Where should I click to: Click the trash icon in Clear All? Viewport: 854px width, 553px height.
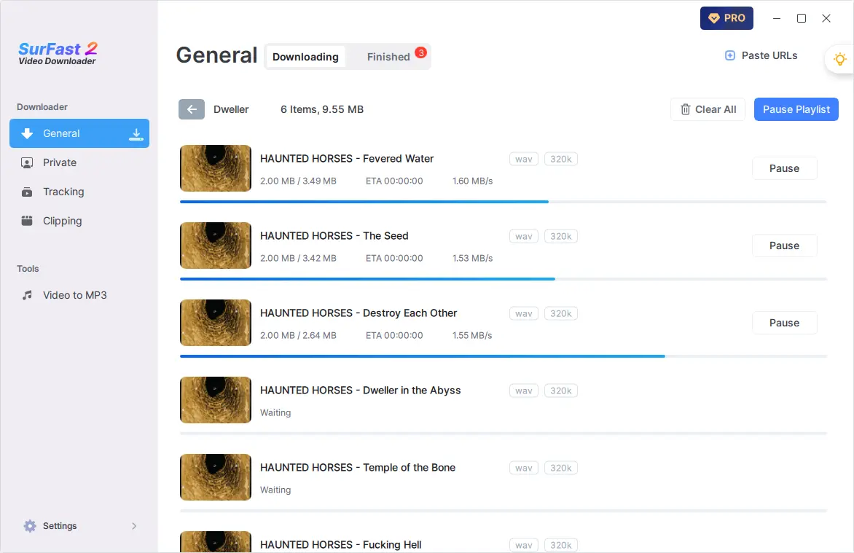pyautogui.click(x=685, y=109)
